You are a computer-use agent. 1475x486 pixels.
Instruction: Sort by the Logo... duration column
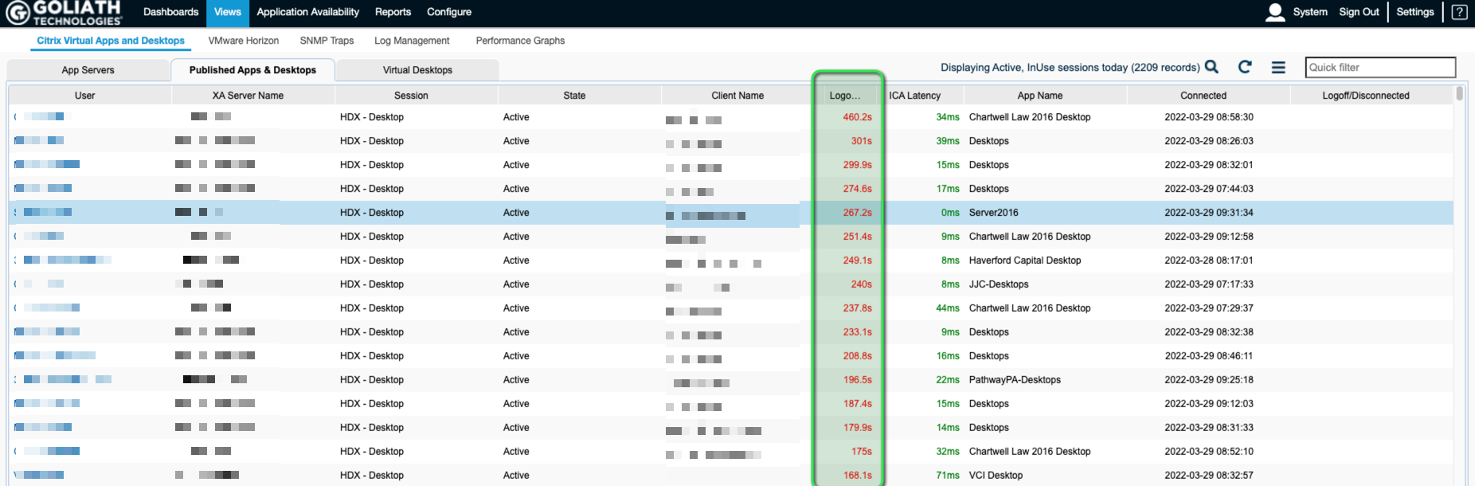(x=845, y=96)
